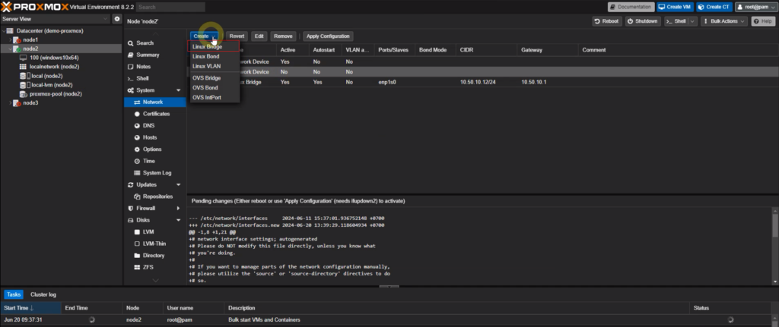
Task: Click the Server View gear settings icon
Action: click(116, 19)
